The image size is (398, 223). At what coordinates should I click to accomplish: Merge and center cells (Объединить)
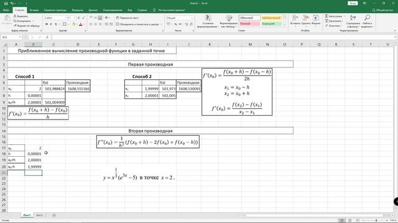137,24
